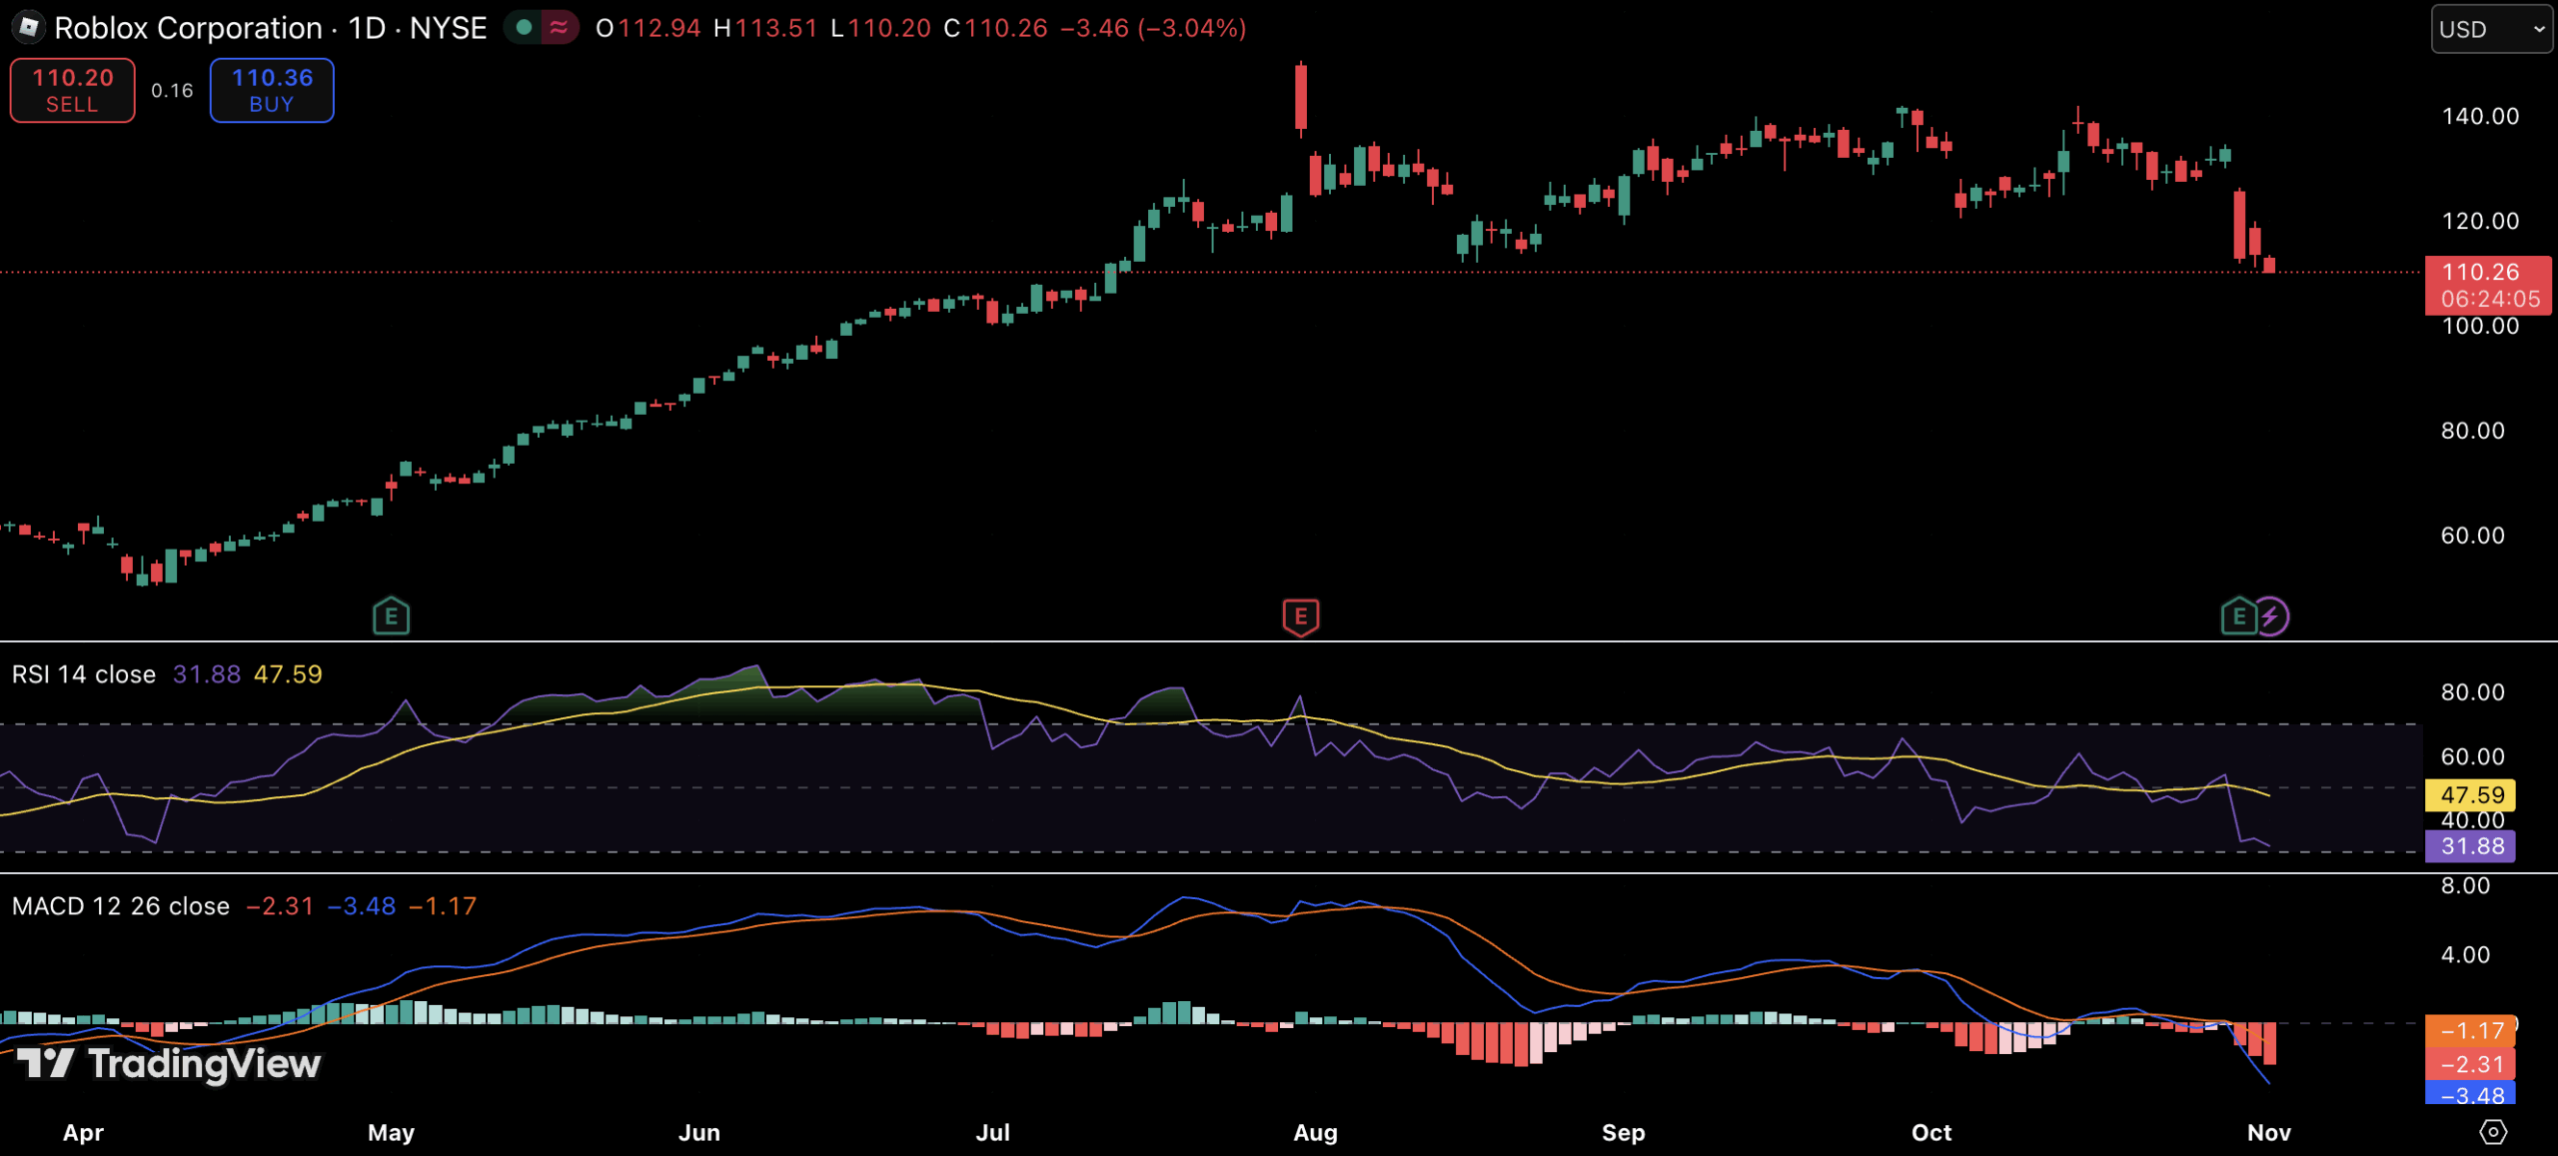
Task: Open the red August earnings marker
Action: click(1300, 616)
